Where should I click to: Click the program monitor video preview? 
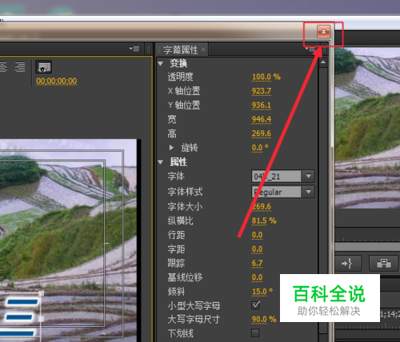(x=367, y=128)
